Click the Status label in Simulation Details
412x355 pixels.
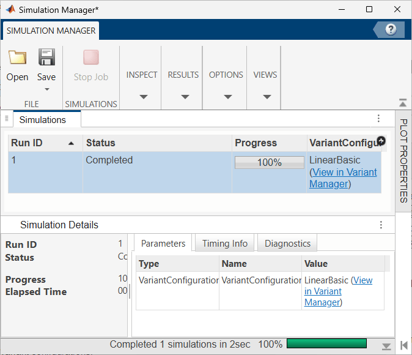tap(20, 257)
